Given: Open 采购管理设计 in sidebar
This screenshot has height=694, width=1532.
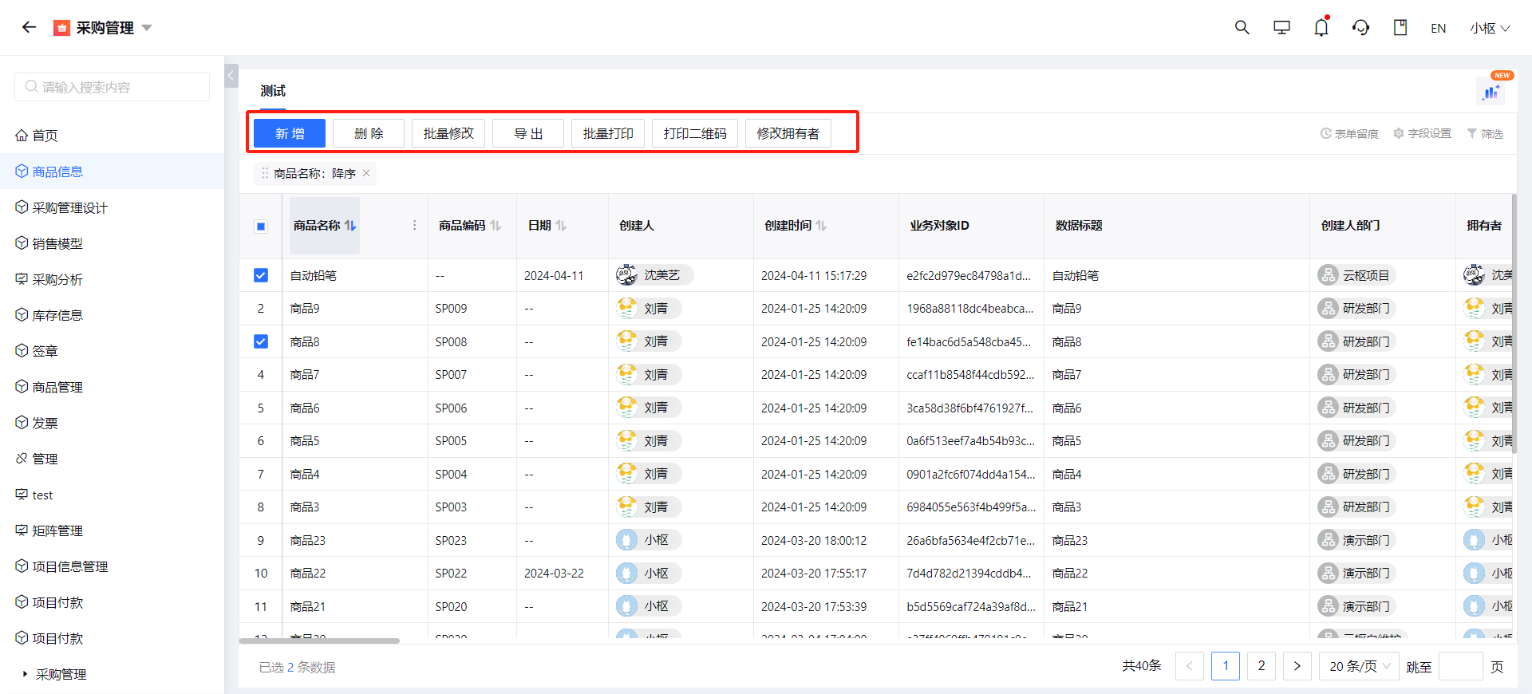Looking at the screenshot, I should 69,207.
